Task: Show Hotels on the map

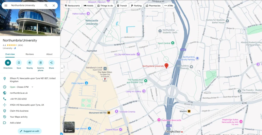Action: [x=89, y=6]
